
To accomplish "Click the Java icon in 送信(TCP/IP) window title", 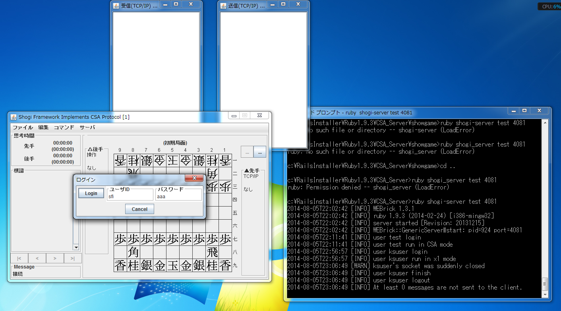I will (223, 6).
